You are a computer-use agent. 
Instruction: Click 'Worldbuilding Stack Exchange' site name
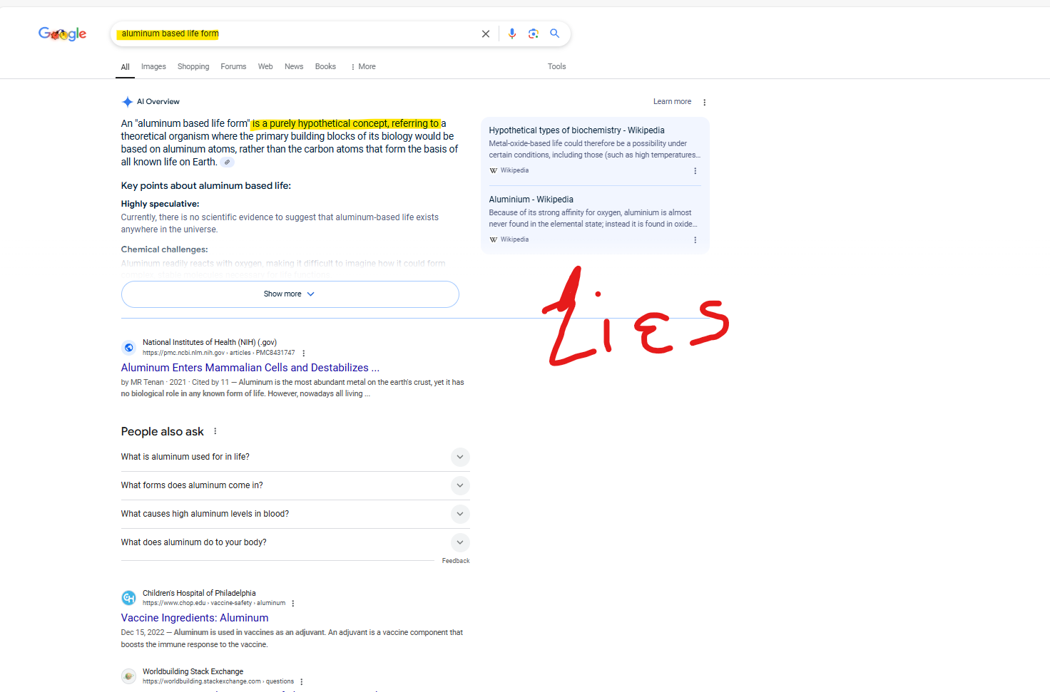click(193, 671)
